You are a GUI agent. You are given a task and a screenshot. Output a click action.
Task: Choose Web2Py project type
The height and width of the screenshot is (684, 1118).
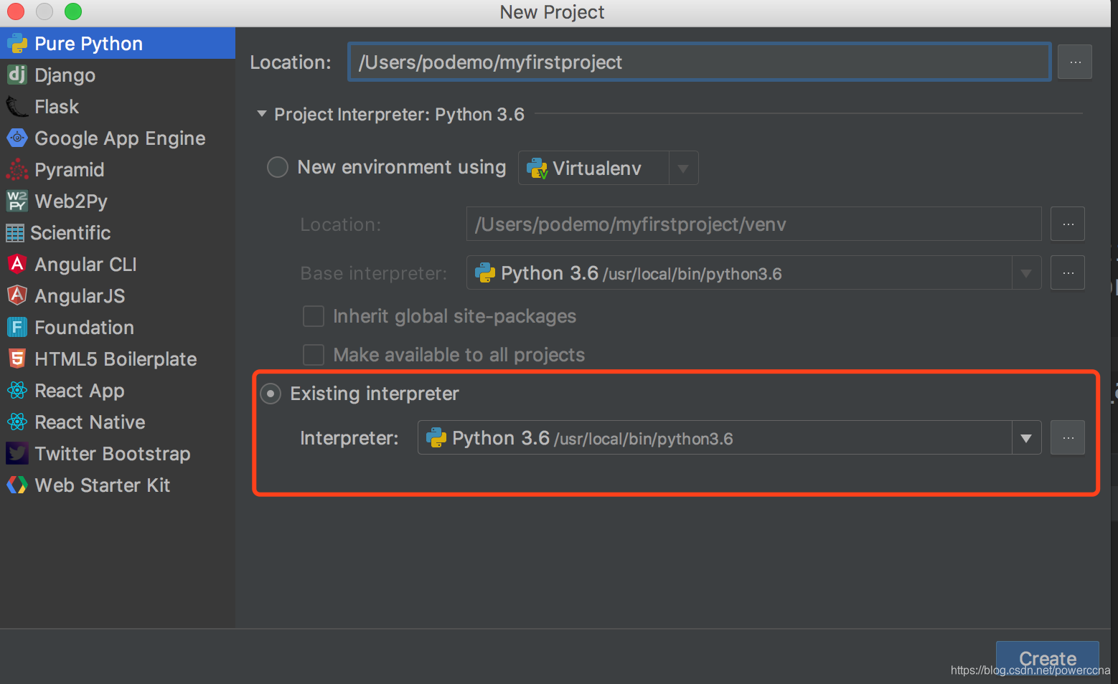(118, 201)
